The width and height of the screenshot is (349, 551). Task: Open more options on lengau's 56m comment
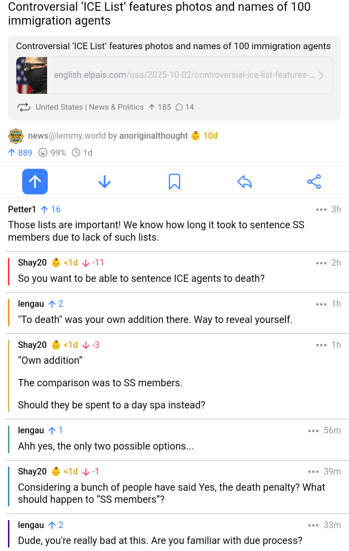(x=313, y=431)
